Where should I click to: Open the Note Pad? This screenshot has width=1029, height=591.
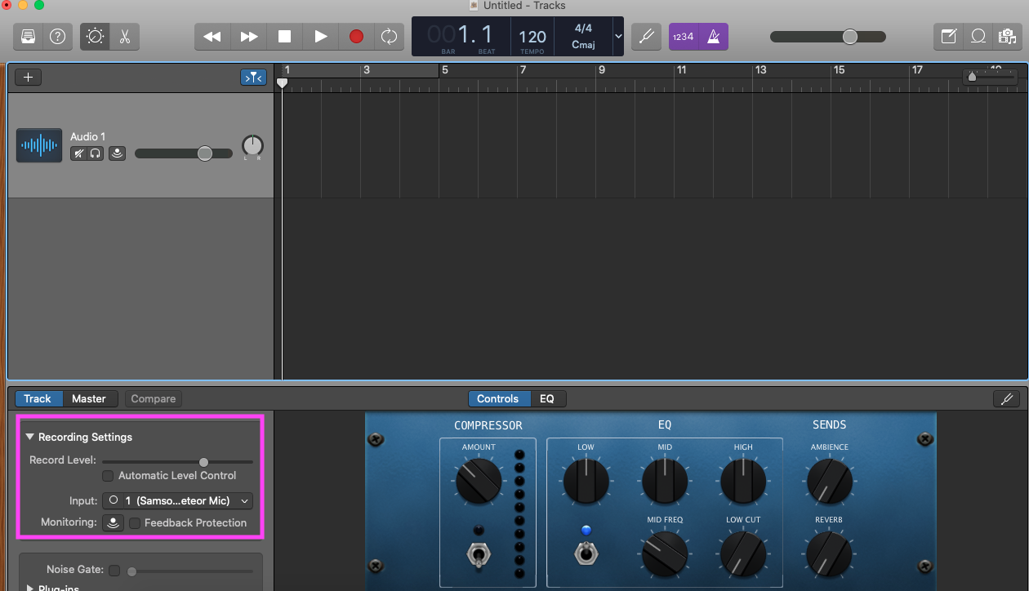click(948, 37)
